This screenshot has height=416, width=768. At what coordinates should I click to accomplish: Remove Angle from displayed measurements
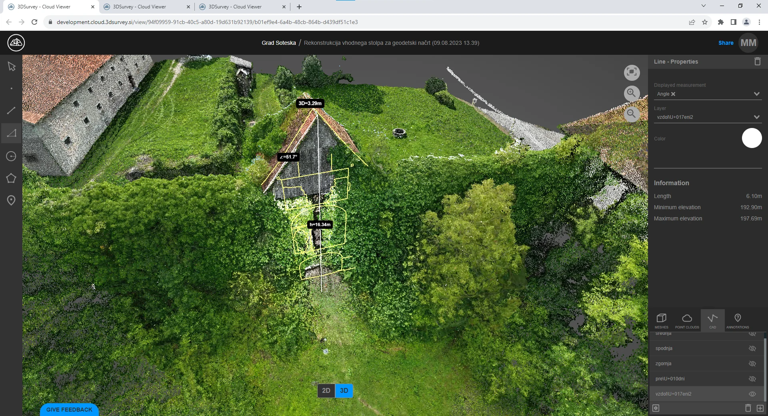click(674, 94)
